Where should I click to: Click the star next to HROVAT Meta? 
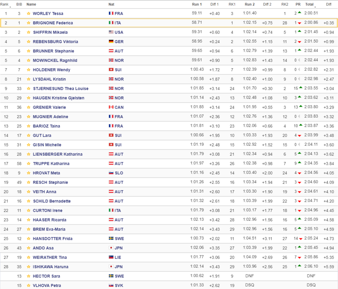29,173
